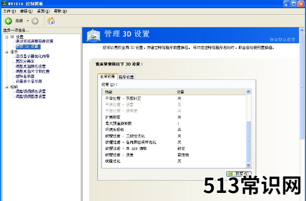Open 调整视频颜色设置 task

pos(31,92)
